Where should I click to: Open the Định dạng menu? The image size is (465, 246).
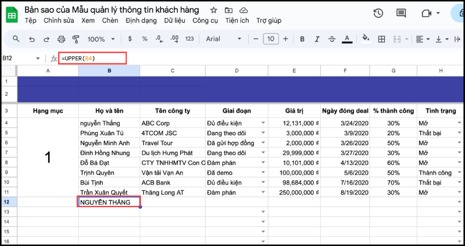pos(141,20)
